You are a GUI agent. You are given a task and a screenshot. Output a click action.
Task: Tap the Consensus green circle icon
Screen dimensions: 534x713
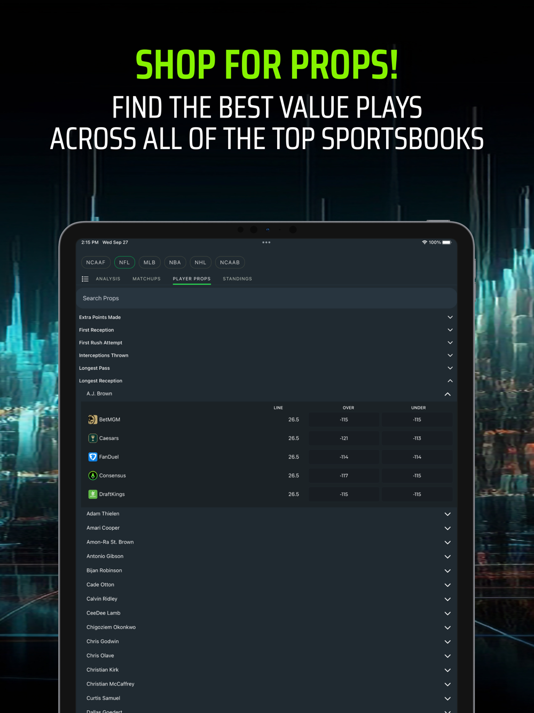92,476
